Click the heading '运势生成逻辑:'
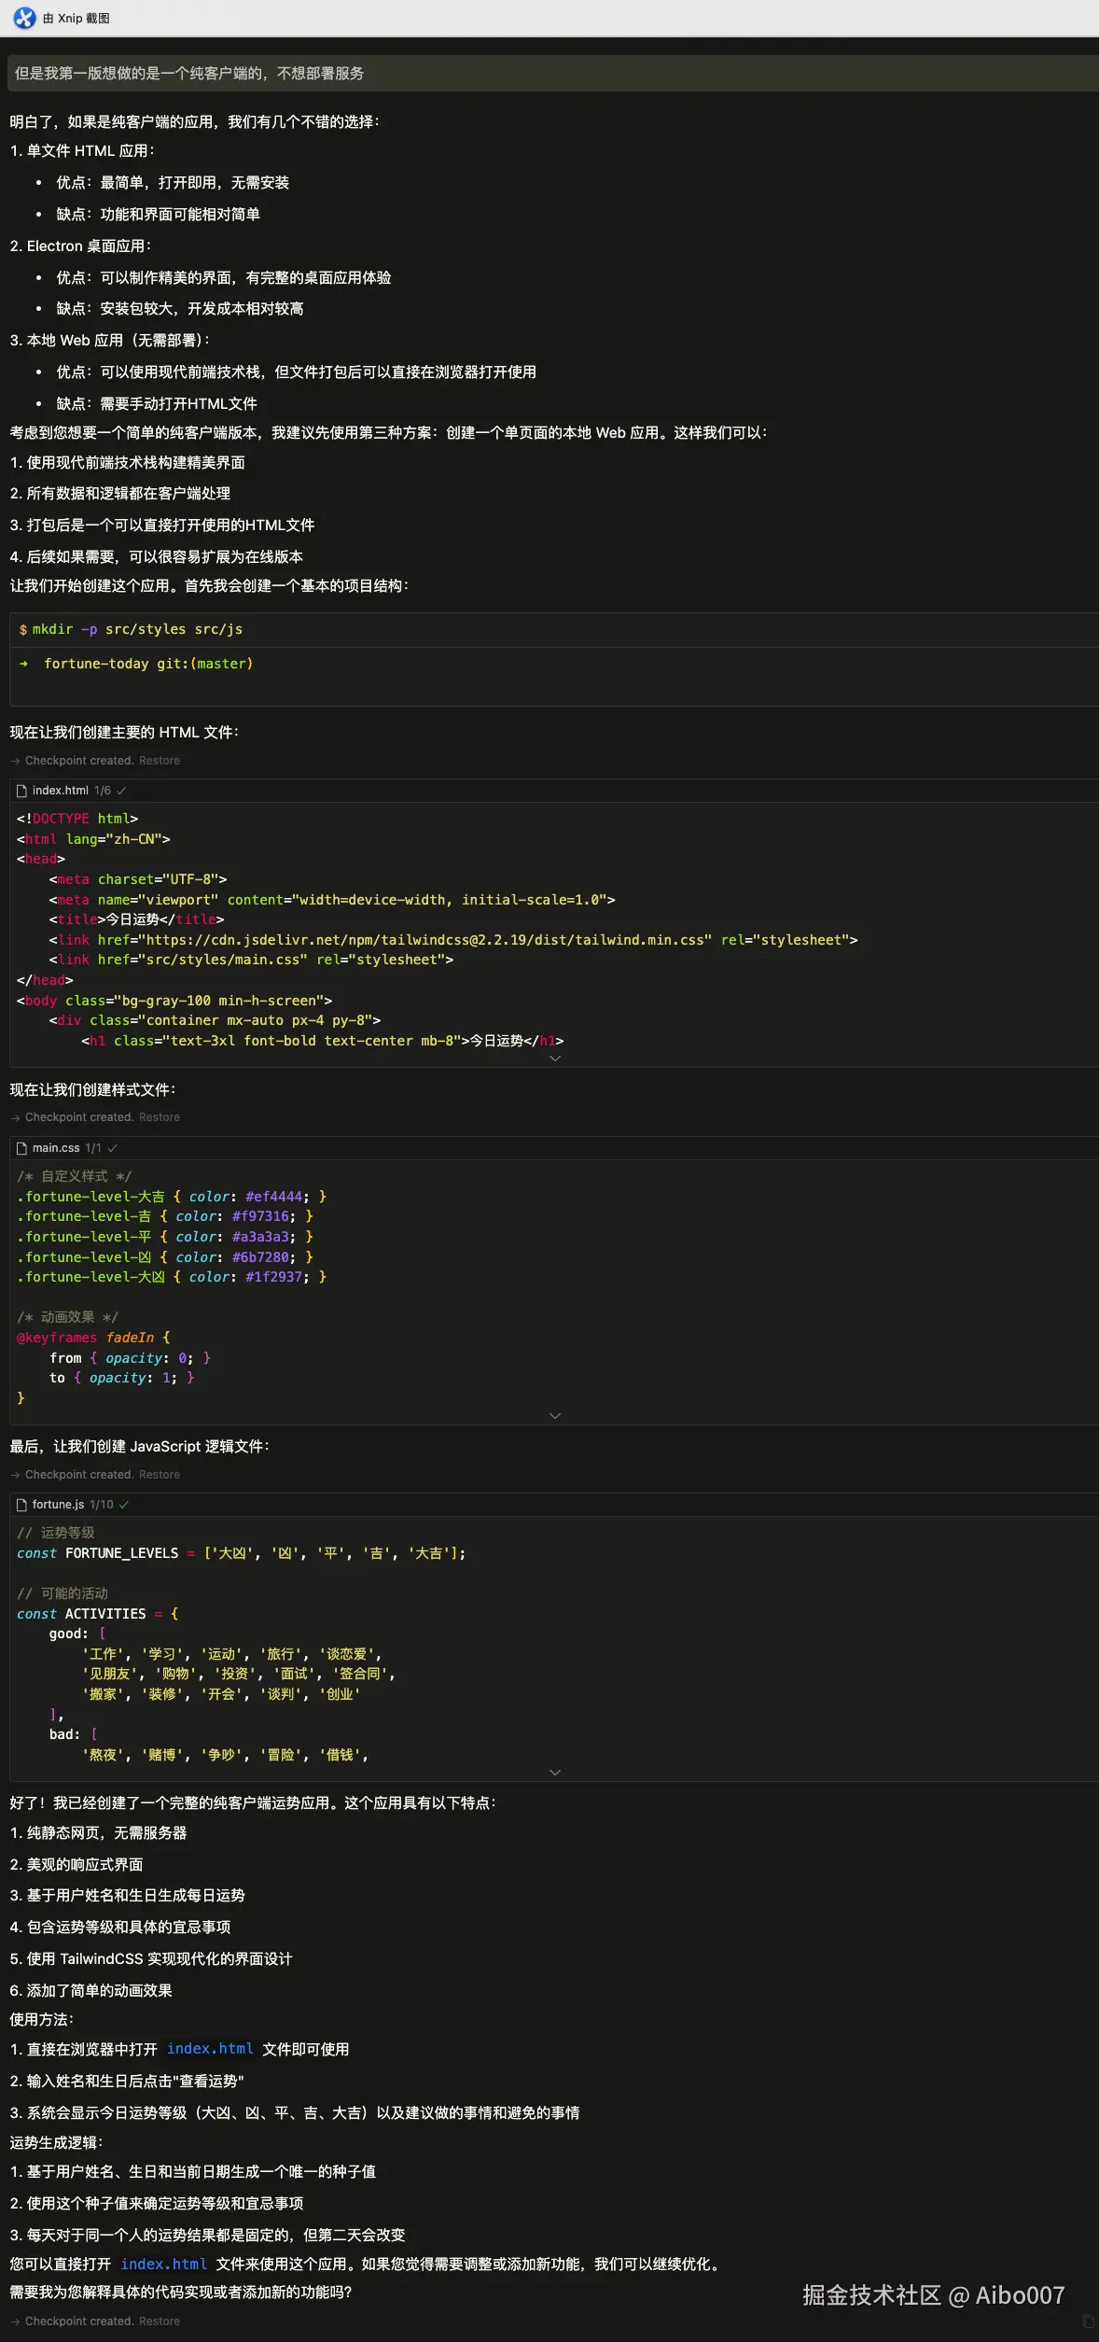Viewport: 1099px width, 2342px height. (56, 2142)
